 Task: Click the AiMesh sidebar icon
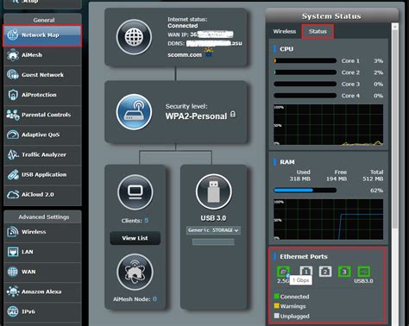click(13, 55)
